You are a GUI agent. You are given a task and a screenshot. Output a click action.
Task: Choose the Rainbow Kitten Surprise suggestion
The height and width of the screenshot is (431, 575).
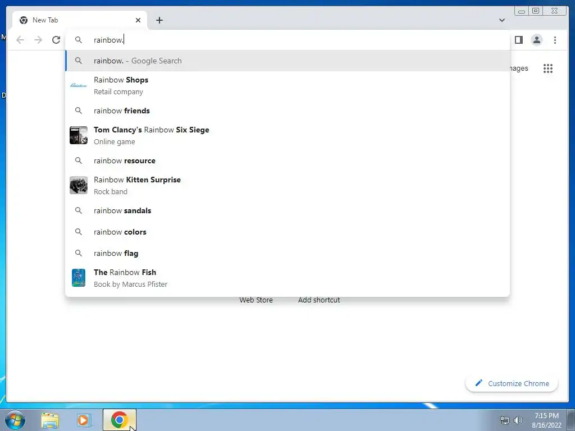[x=287, y=185]
